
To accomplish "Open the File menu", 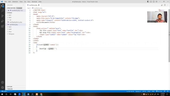I will pyautogui.click(x=6, y=2).
